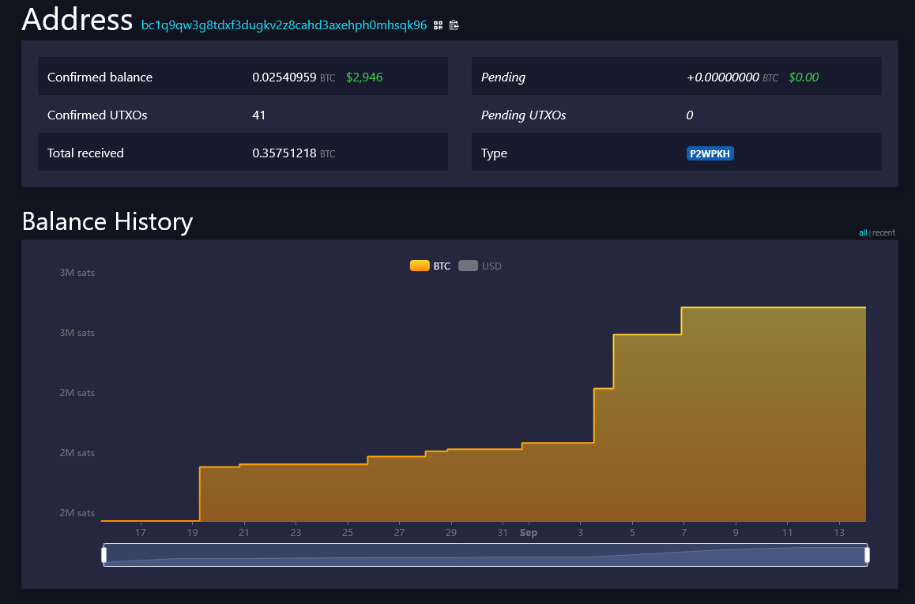Click the pending $0.00 value
This screenshot has height=604, width=915.
pyautogui.click(x=804, y=77)
